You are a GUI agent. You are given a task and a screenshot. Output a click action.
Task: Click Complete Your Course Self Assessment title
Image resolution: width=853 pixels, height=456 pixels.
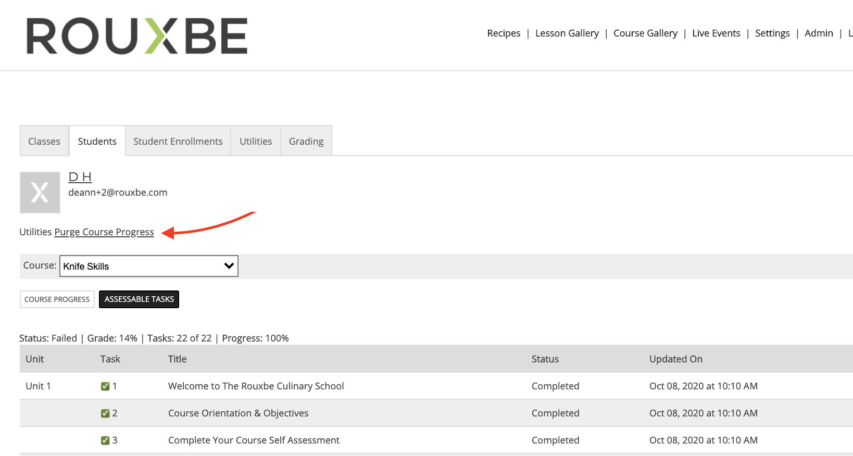(254, 440)
